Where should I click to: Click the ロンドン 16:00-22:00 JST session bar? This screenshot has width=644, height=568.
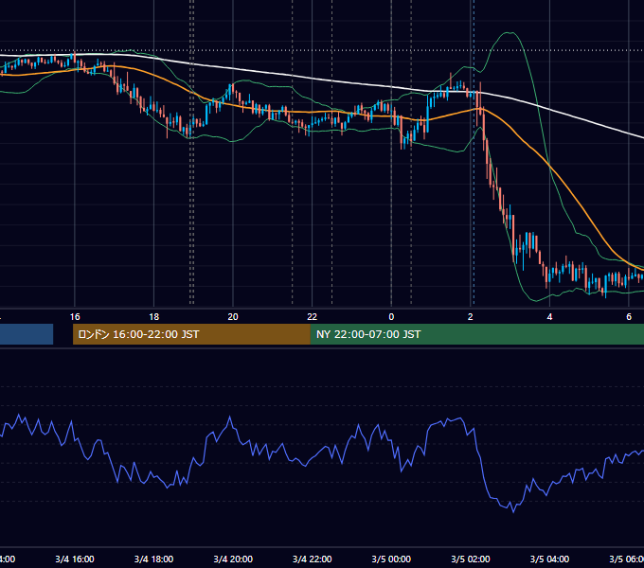point(191,334)
